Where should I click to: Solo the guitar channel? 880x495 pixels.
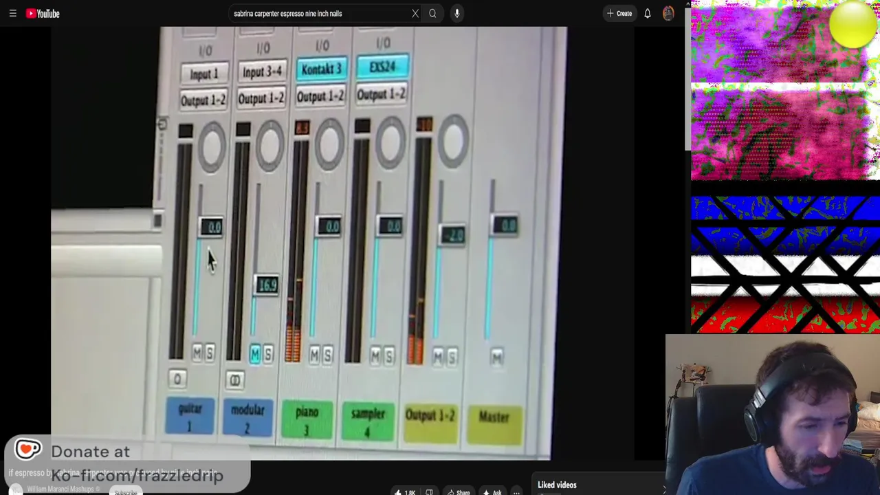pyautogui.click(x=209, y=353)
